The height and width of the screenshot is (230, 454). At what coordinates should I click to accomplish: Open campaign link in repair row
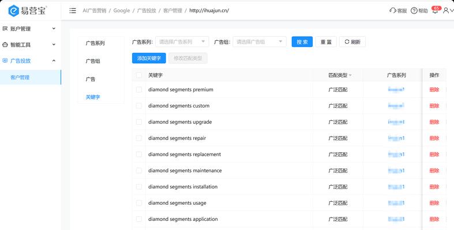point(396,138)
